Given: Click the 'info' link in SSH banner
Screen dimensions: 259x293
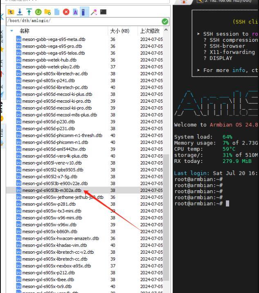Looking at the screenshot, I should click(239, 70).
